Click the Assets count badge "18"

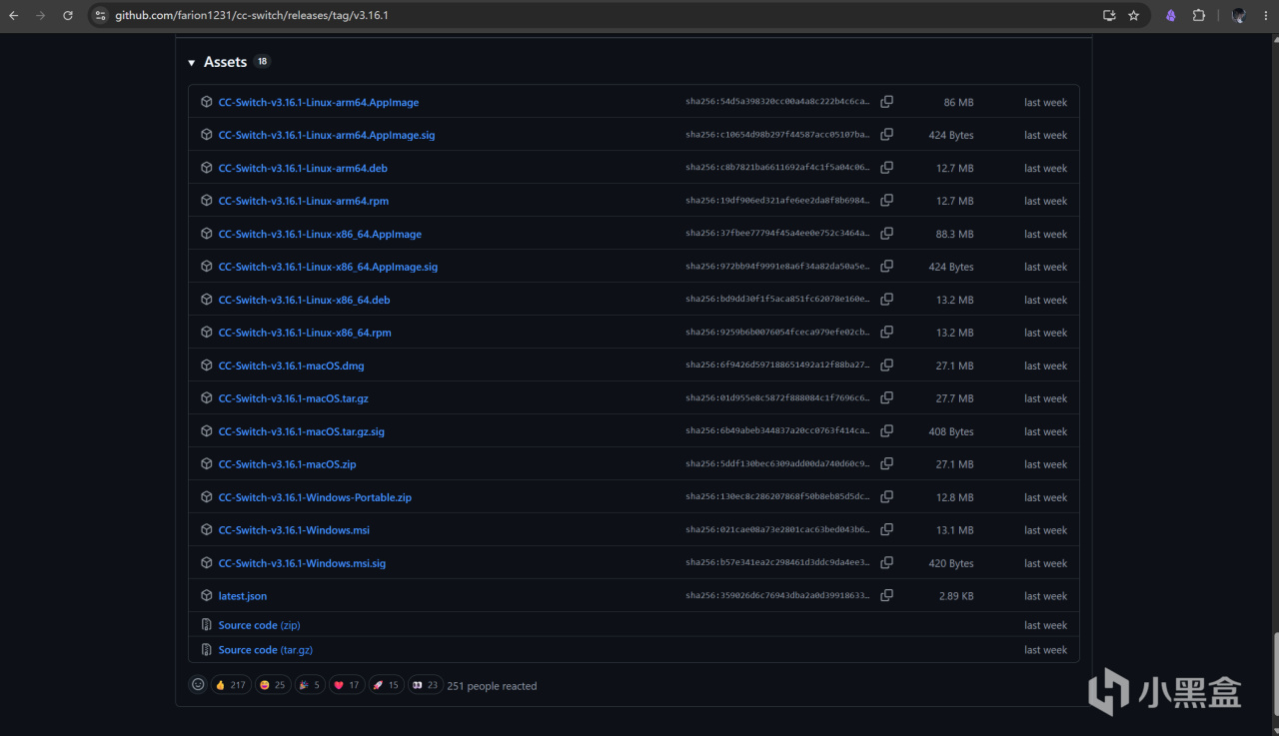click(x=262, y=62)
